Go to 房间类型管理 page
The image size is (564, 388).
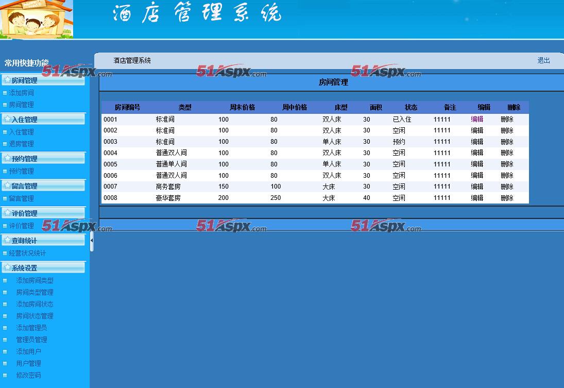pyautogui.click(x=35, y=292)
